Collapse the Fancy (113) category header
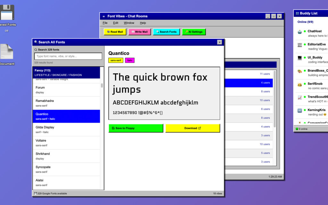This screenshot has height=205, width=328. [66, 72]
